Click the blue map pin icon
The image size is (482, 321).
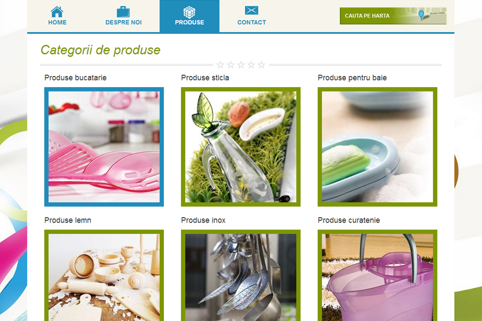(x=421, y=15)
